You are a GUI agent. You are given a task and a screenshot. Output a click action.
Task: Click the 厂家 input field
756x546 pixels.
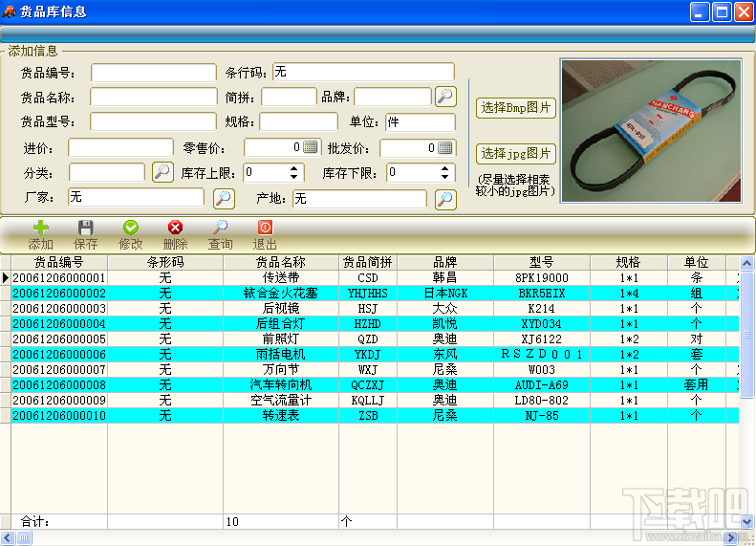136,197
